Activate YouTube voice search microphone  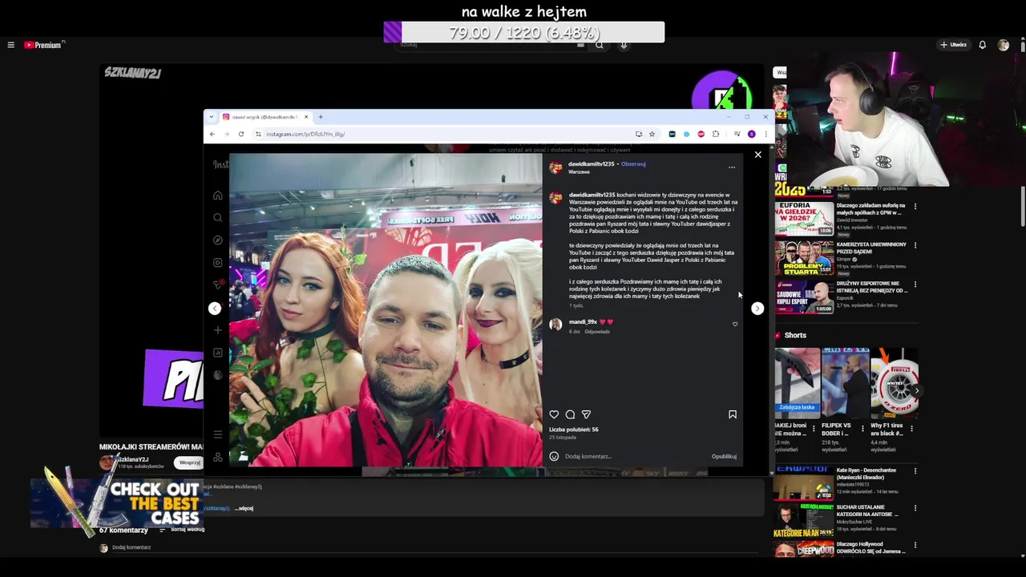623,45
